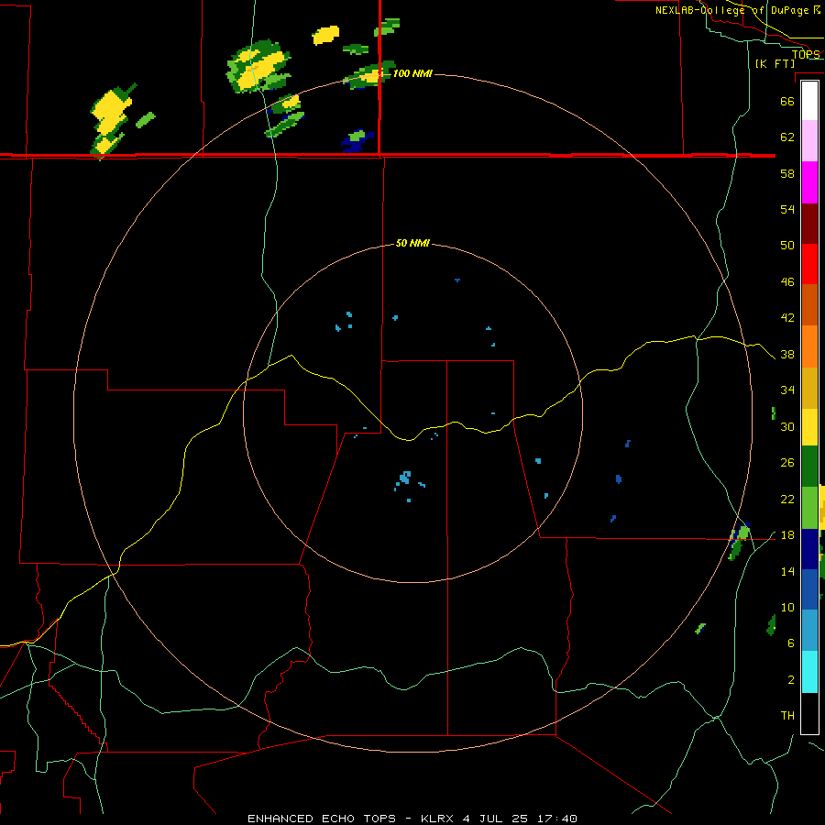Click the "NEXLAB-College of DuPage" credit text

pos(731,10)
